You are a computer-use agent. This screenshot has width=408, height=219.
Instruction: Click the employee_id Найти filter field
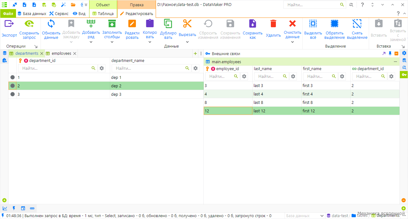coord(223,76)
